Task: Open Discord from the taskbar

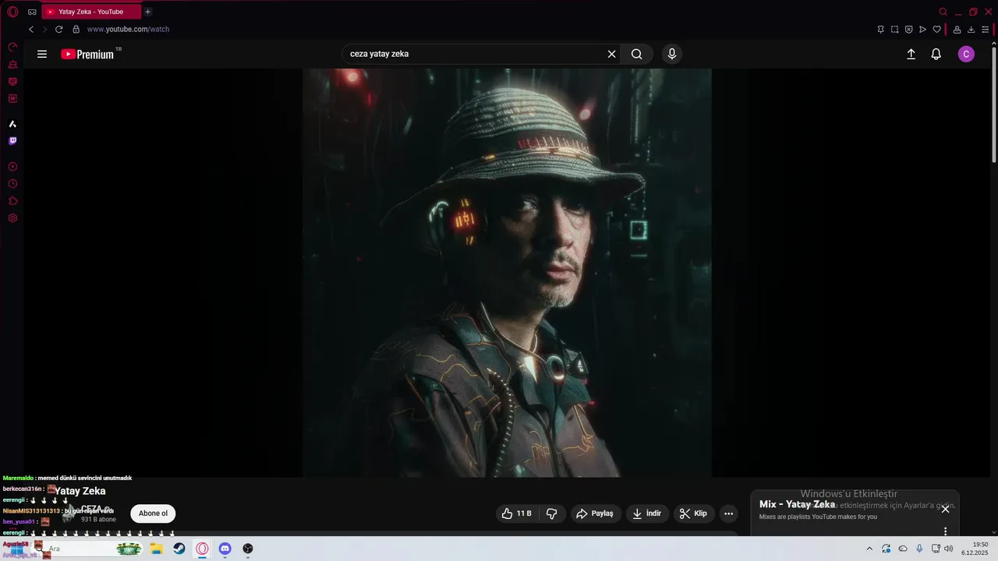Action: coord(225,549)
